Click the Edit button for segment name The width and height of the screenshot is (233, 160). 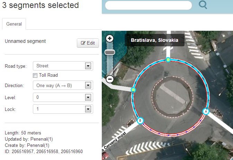88,43
